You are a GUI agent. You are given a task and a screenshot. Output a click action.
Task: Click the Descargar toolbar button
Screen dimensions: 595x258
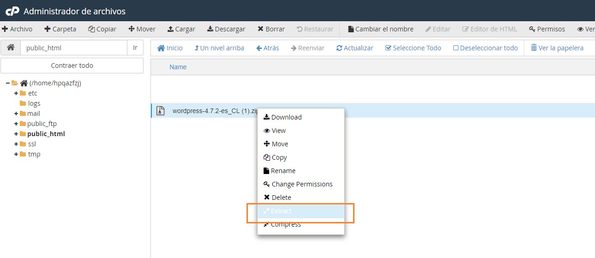pyautogui.click(x=226, y=29)
